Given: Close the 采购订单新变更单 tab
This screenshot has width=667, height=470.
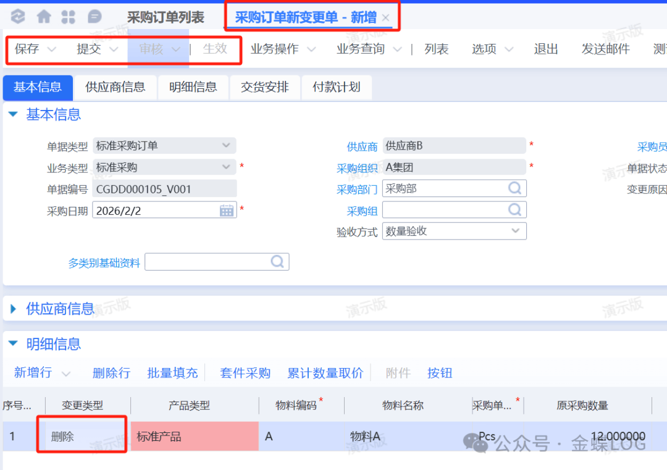Looking at the screenshot, I should click(386, 18).
